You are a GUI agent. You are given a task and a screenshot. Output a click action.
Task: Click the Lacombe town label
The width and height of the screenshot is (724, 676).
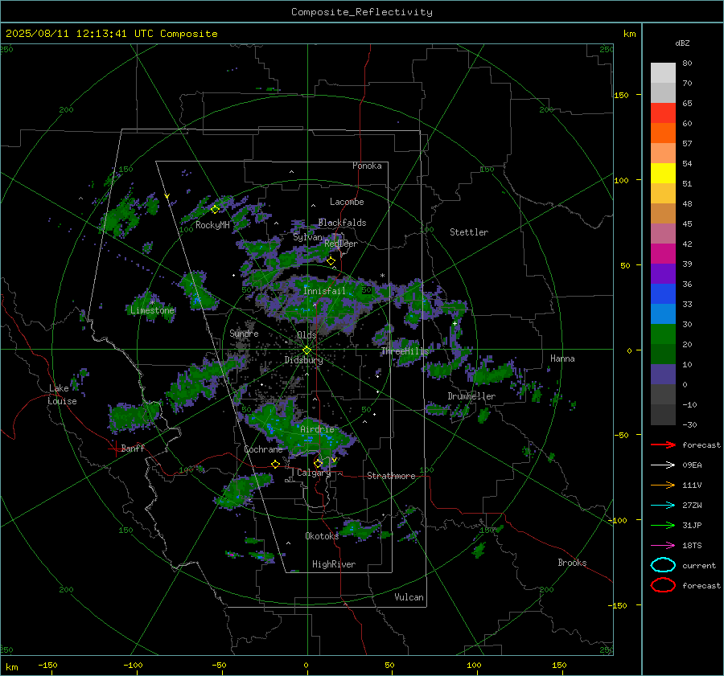[x=347, y=202]
